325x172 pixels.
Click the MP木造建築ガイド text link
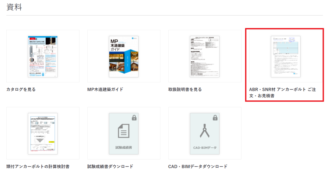click(x=105, y=89)
